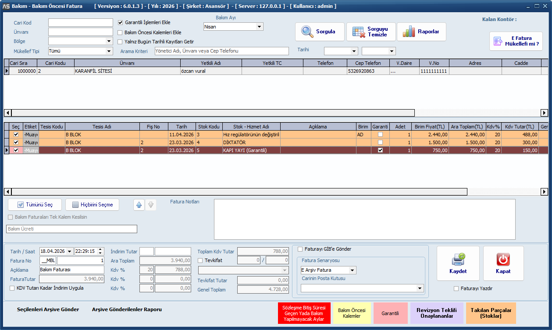The height and width of the screenshot is (330, 552).
Task: Enable Faturayı GİB'e Gönder checkbox
Action: coord(300,249)
